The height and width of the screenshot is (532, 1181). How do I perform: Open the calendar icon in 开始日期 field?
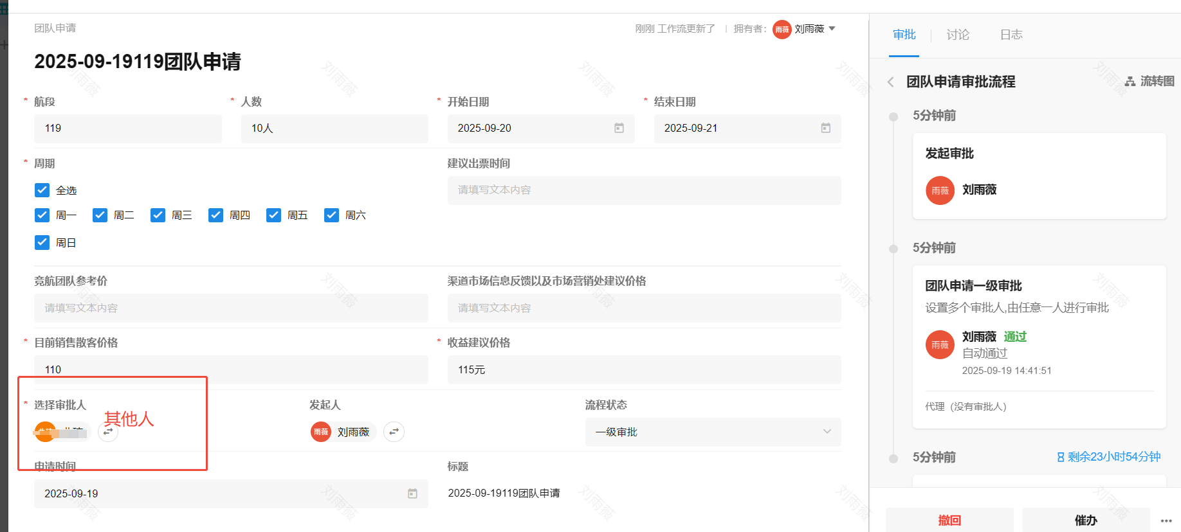tap(619, 129)
